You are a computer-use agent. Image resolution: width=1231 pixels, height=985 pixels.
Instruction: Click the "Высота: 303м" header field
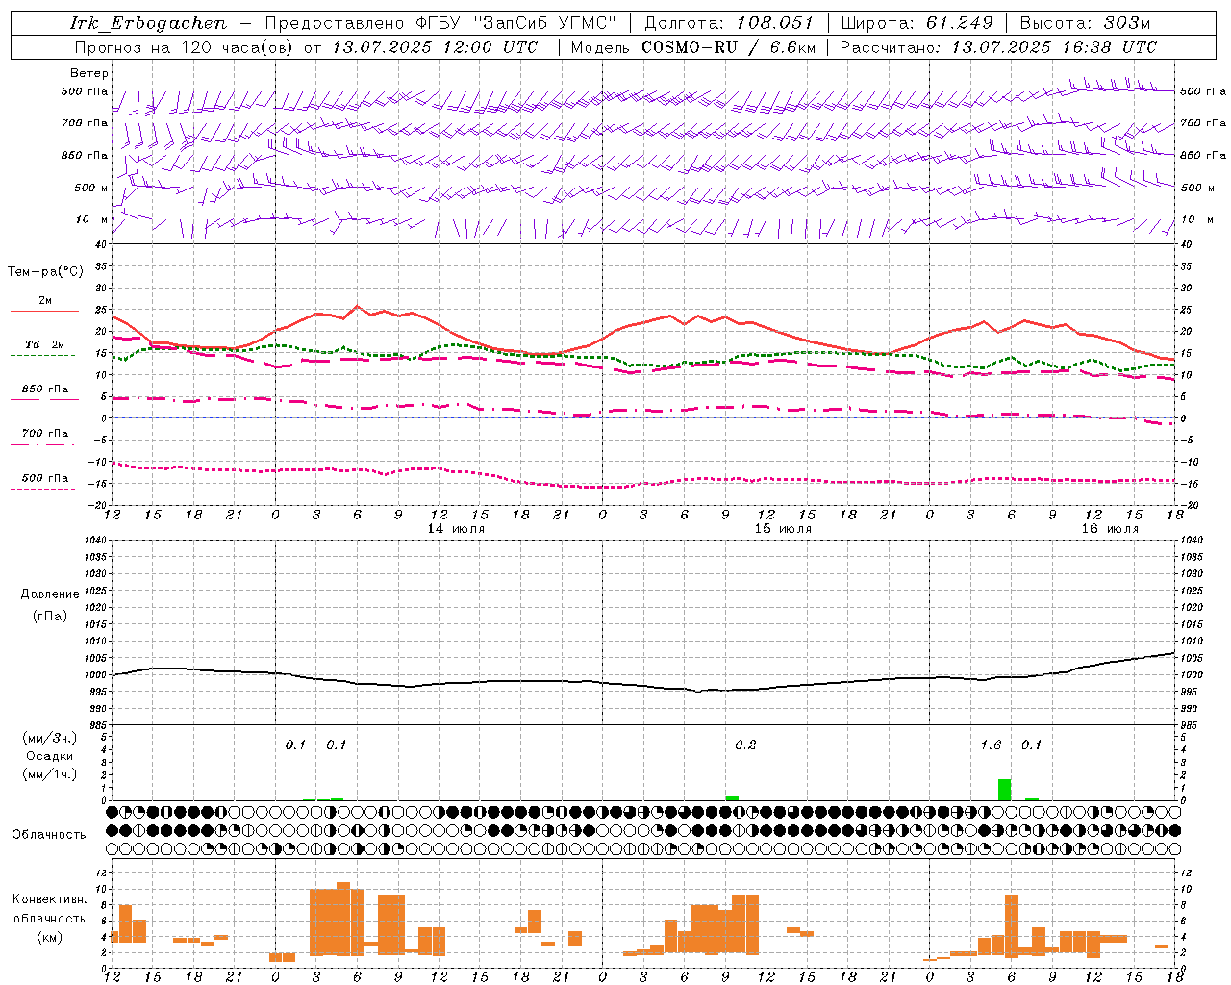(x=1085, y=23)
